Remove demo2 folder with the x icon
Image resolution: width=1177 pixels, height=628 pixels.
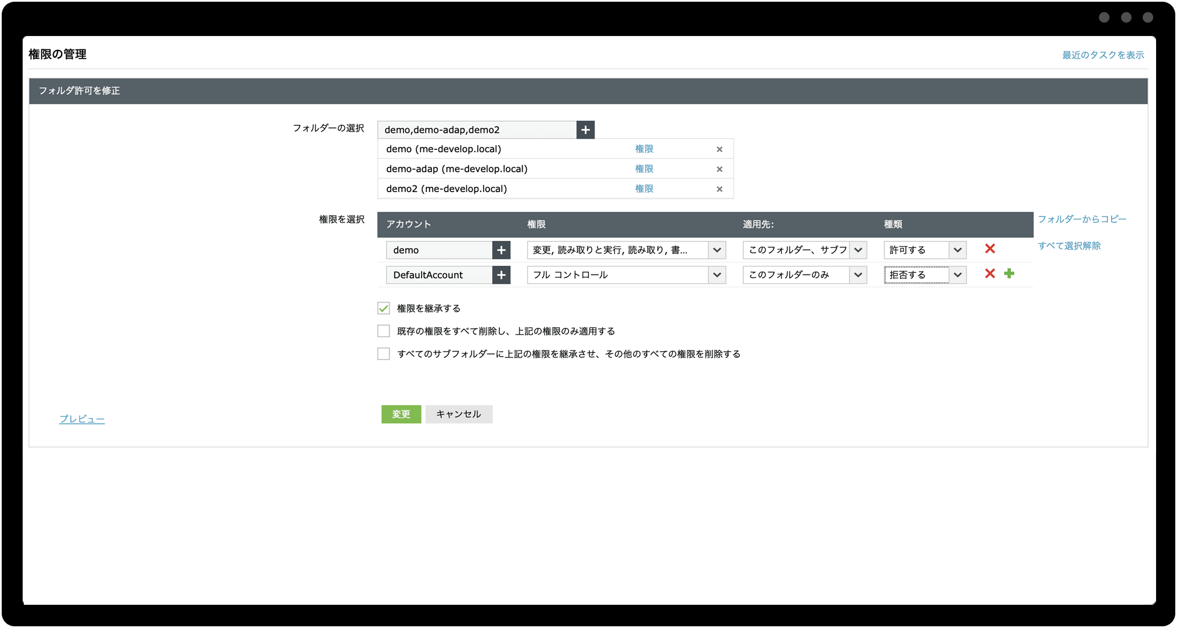point(719,189)
